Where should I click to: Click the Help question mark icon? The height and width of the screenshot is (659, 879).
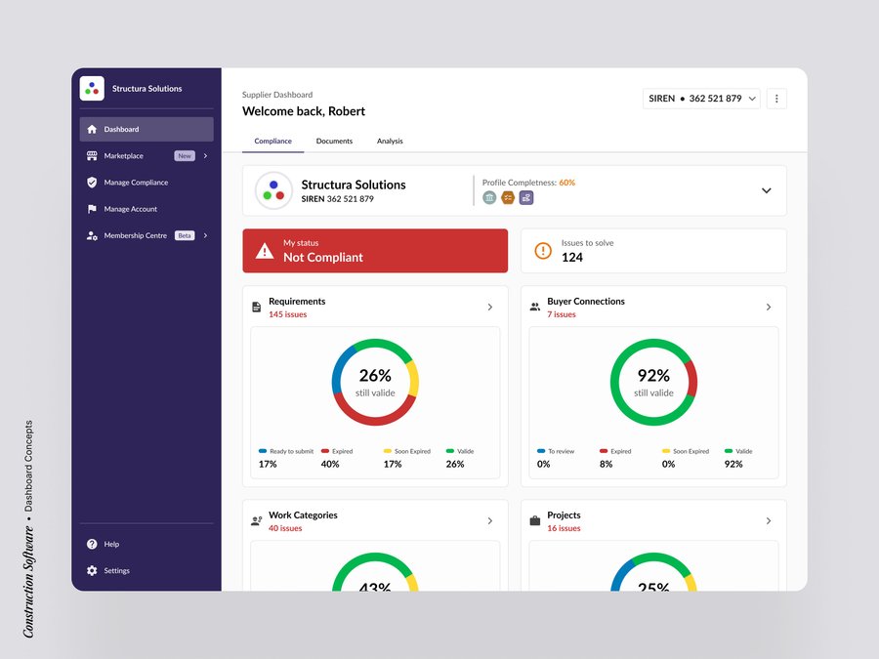coord(92,544)
